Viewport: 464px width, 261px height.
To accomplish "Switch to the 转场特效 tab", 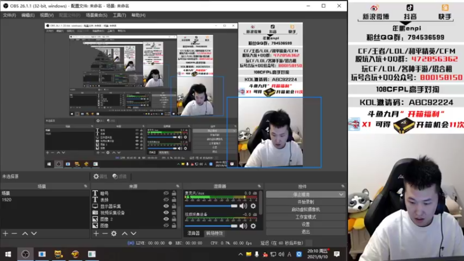I will 215,233.
